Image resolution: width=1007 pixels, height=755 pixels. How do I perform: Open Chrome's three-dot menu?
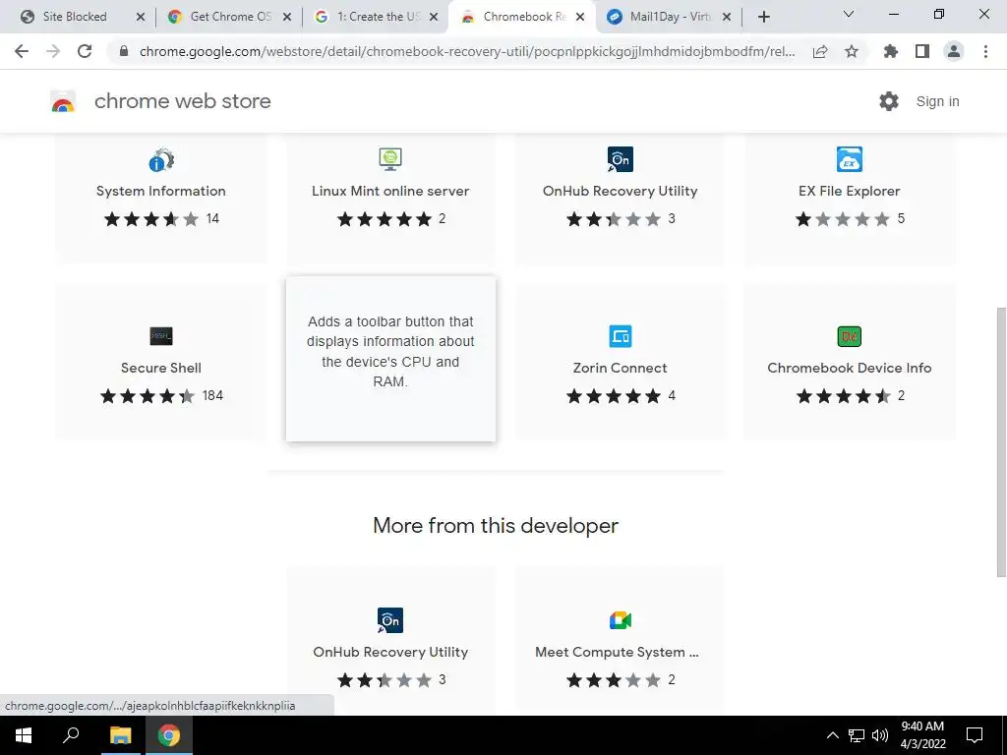coord(985,51)
